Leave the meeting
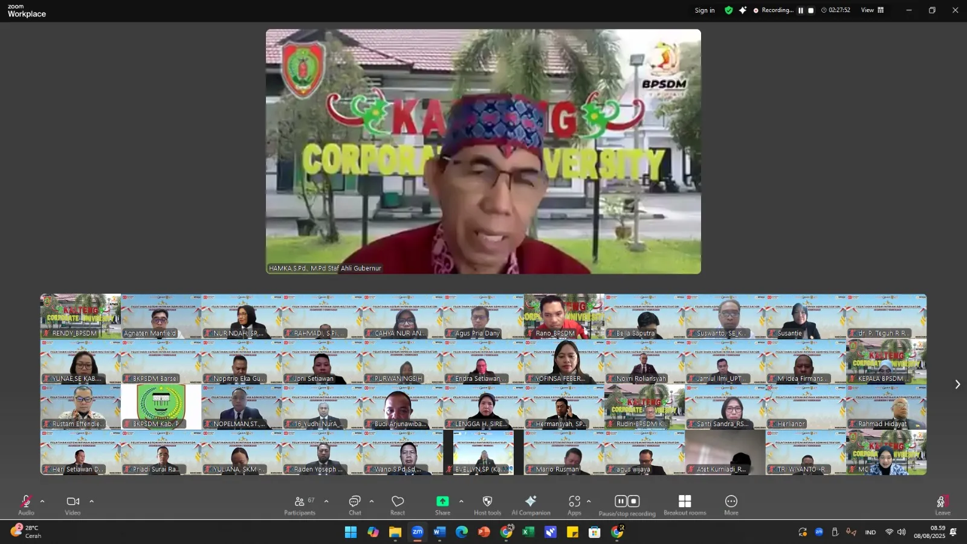967x544 pixels. pyautogui.click(x=942, y=505)
